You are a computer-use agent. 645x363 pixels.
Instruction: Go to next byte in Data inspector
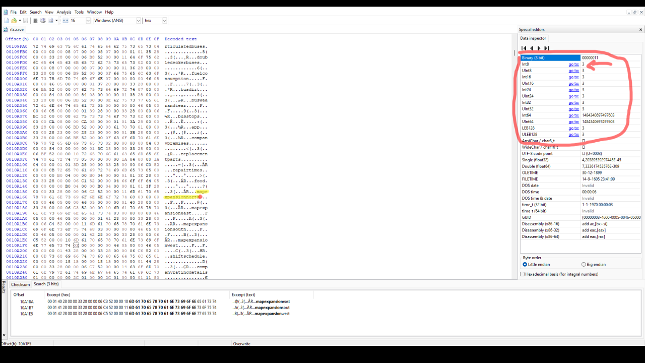(539, 48)
